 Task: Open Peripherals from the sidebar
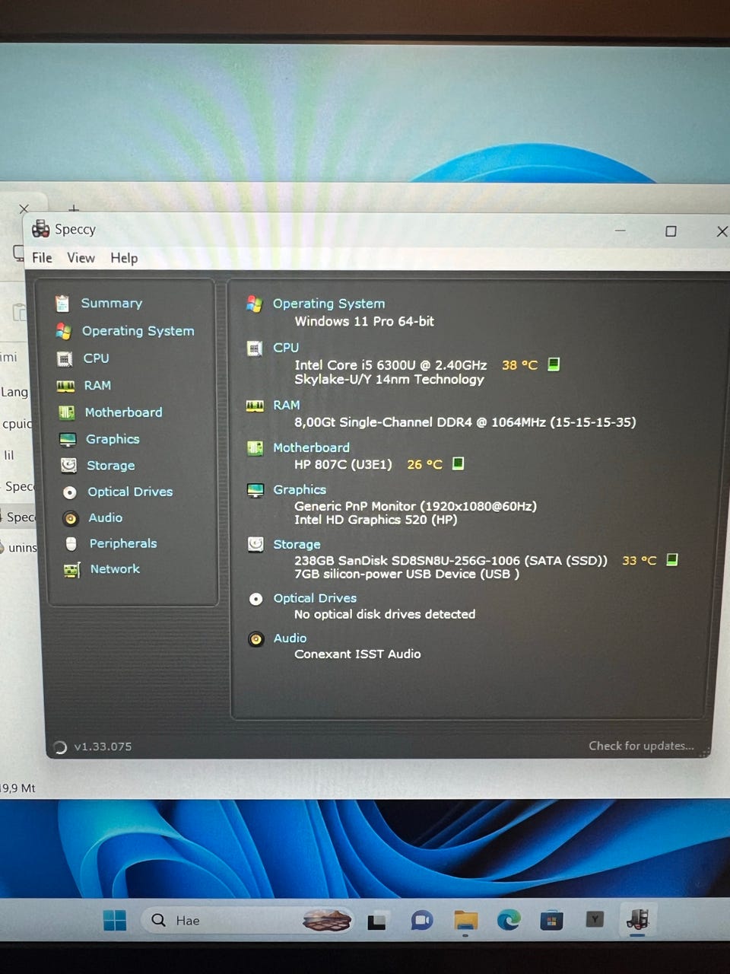pyautogui.click(x=123, y=543)
